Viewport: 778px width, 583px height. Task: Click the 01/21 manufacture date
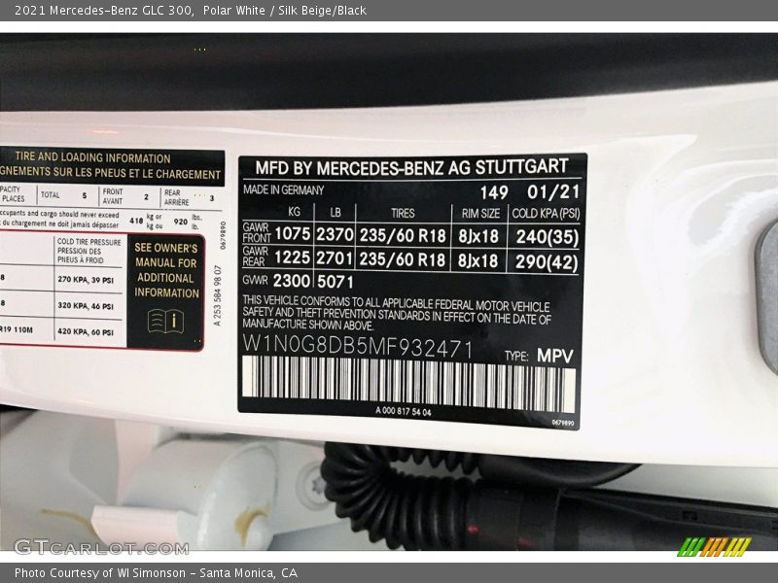tap(553, 192)
